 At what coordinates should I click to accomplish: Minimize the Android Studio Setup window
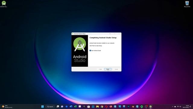tap(110, 34)
